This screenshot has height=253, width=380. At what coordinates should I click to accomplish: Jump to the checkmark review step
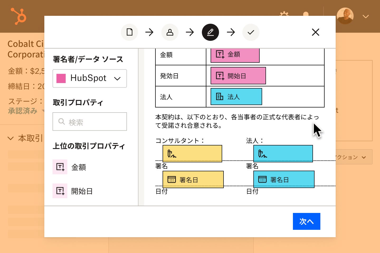[x=251, y=32]
